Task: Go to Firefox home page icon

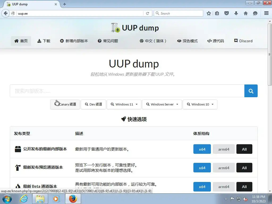Action: [246, 13]
